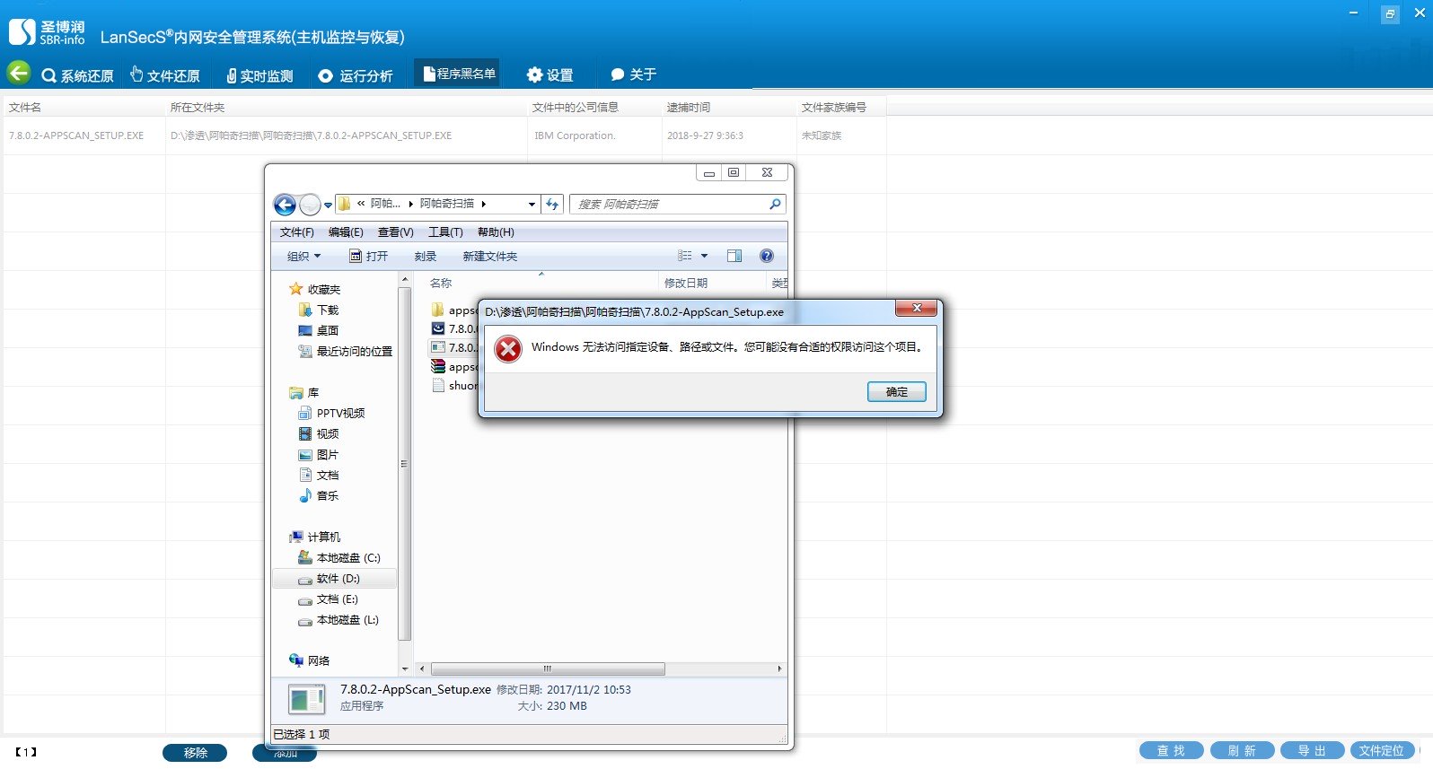Click the green back arrow in LanSecS
The height and width of the screenshot is (769, 1433).
19,73
